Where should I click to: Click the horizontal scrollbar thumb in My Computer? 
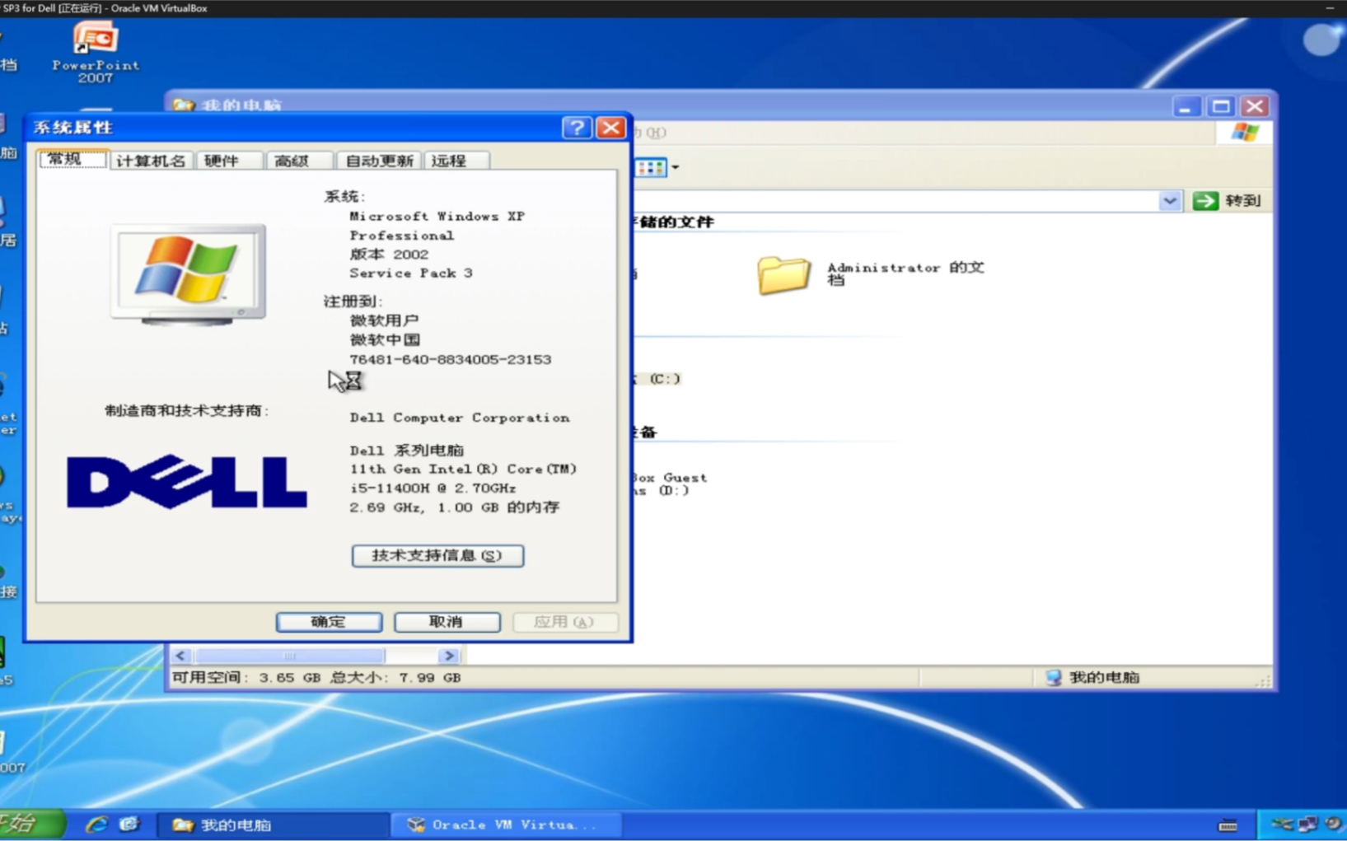click(290, 656)
